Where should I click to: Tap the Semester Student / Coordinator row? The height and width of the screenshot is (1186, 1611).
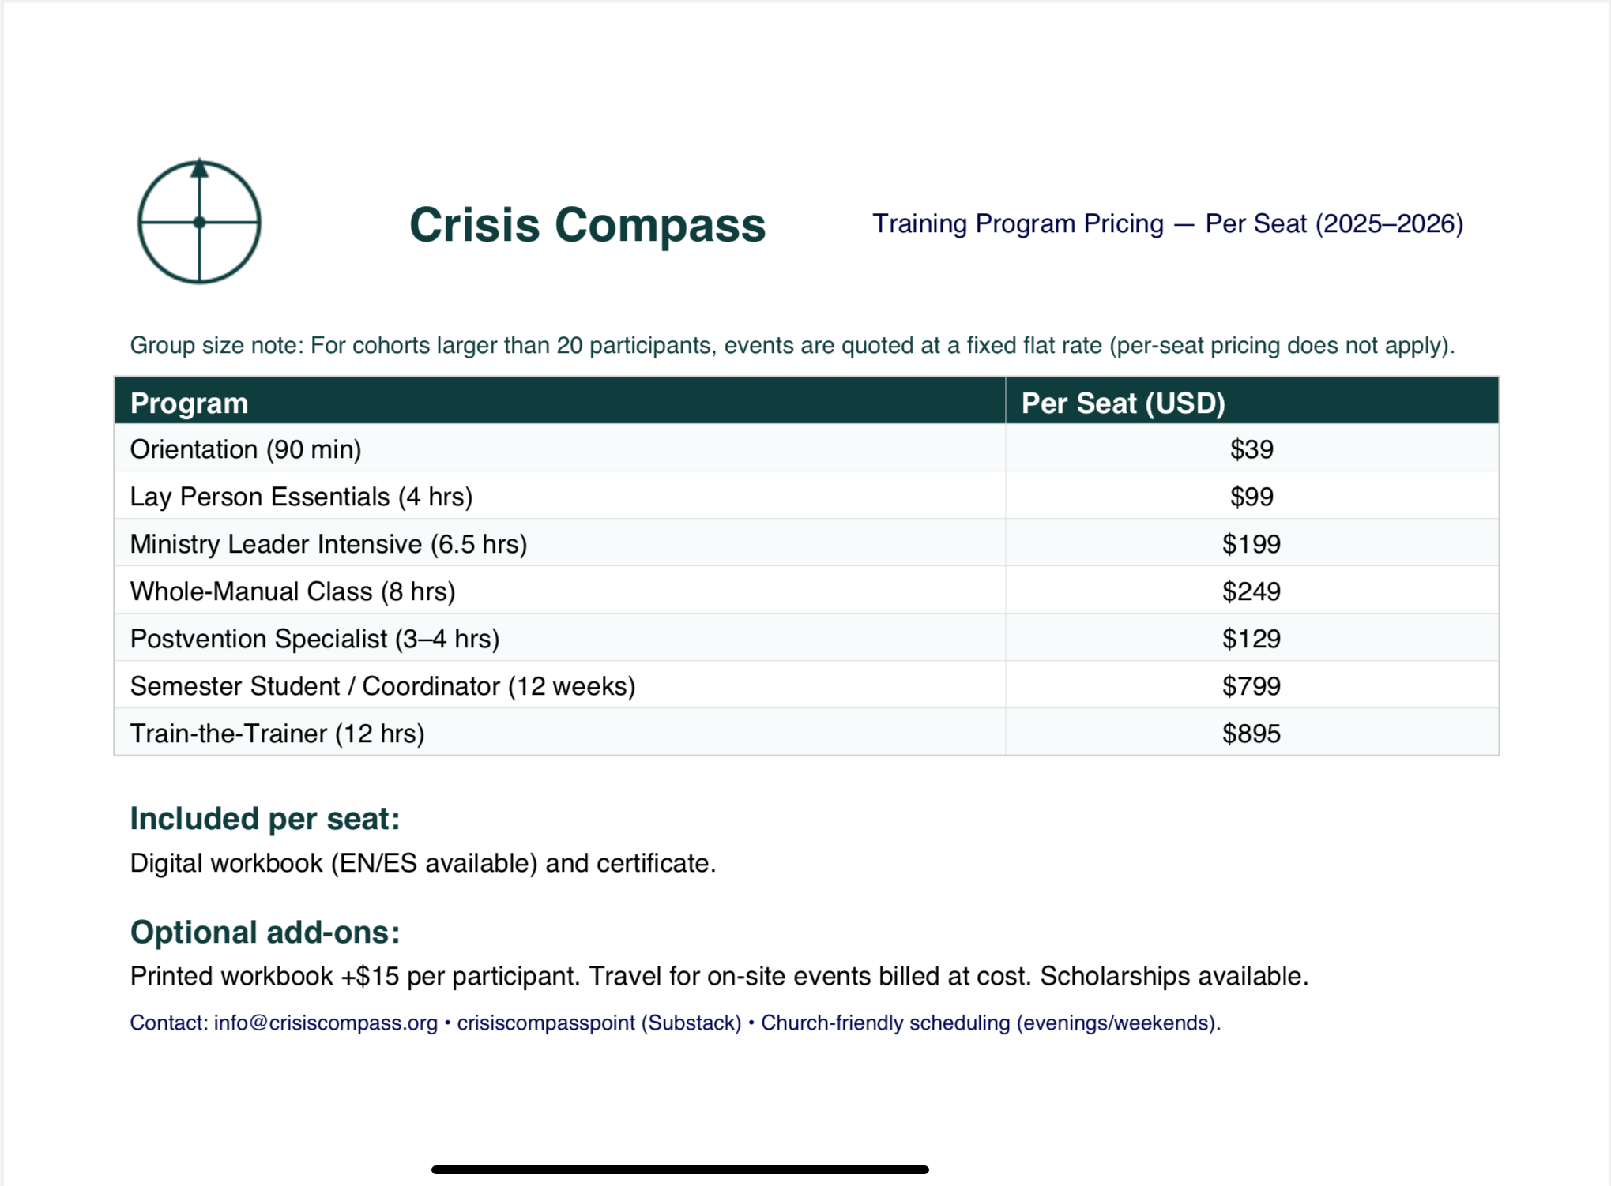(x=382, y=686)
